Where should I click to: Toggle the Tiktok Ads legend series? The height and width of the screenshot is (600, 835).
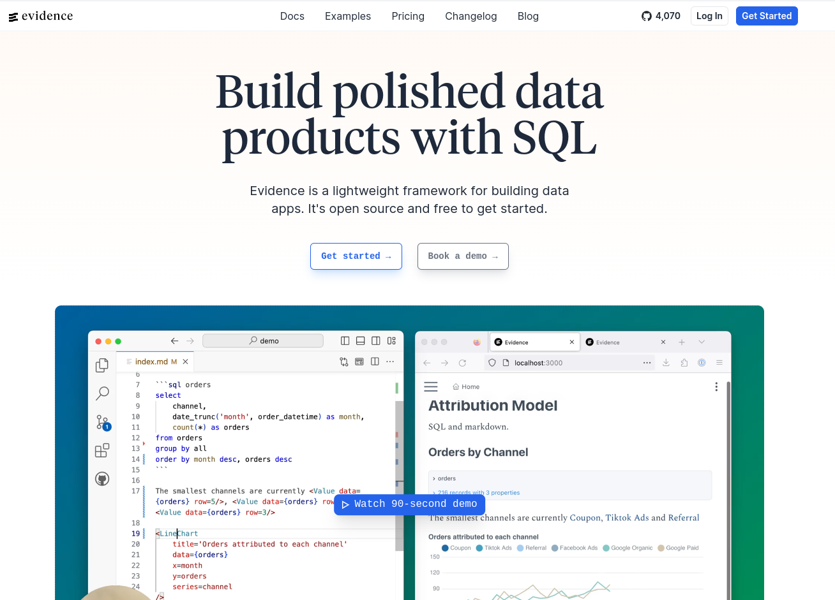coord(493,548)
